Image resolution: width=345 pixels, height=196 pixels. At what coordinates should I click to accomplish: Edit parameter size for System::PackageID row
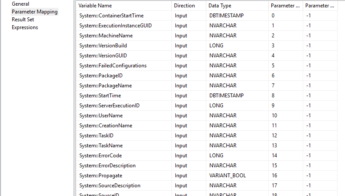[x=320, y=76]
